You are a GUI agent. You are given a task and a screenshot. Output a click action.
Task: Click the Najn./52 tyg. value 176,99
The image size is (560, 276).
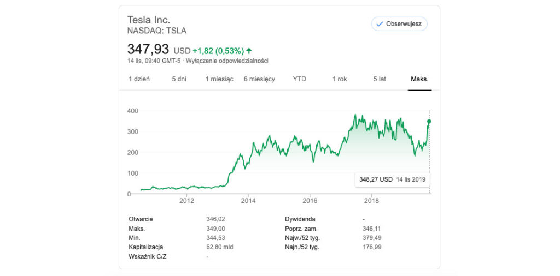pyautogui.click(x=372, y=247)
